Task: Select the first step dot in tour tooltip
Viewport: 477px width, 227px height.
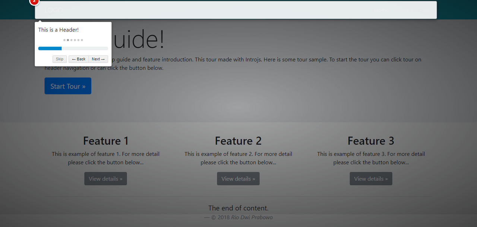Action: [x=64, y=40]
